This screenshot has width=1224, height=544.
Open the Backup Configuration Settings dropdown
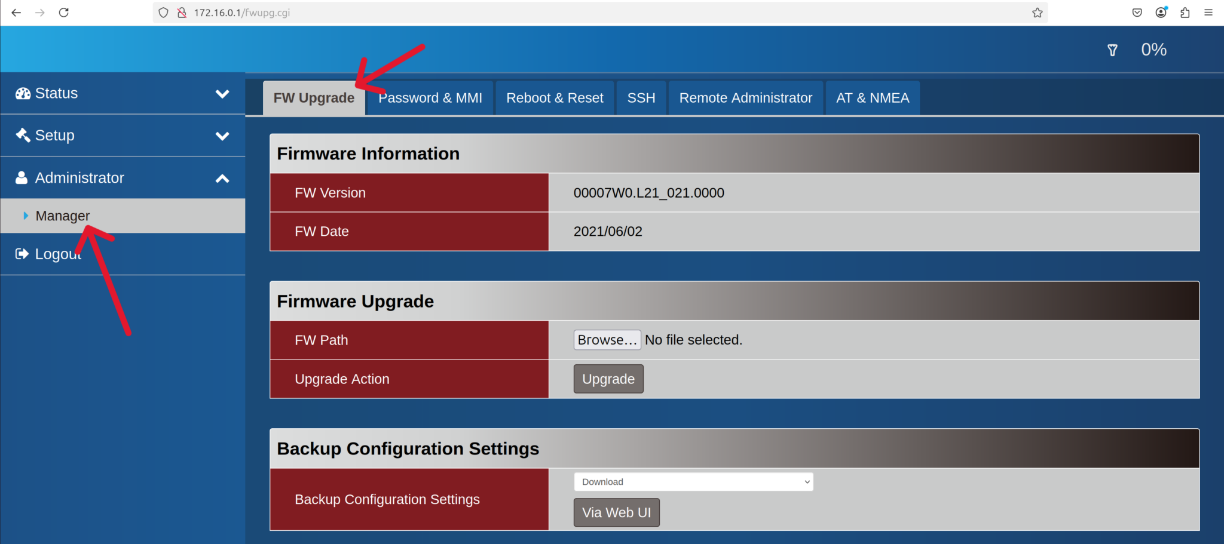tap(693, 481)
